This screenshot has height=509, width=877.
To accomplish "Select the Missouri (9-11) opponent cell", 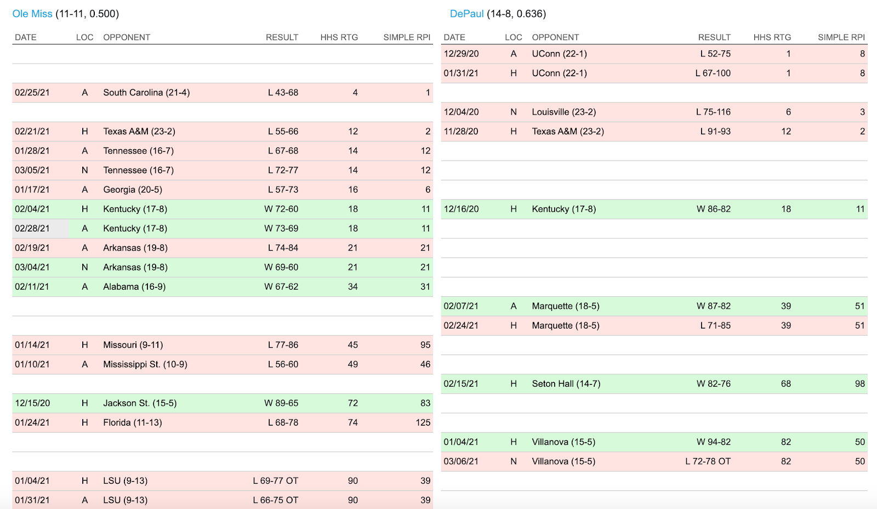I will coord(133,345).
